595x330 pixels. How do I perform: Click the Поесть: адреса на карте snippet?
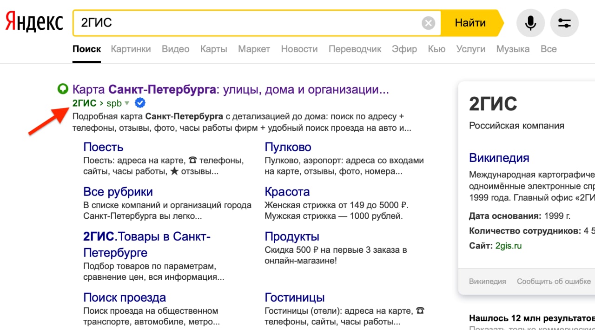pyautogui.click(x=163, y=166)
